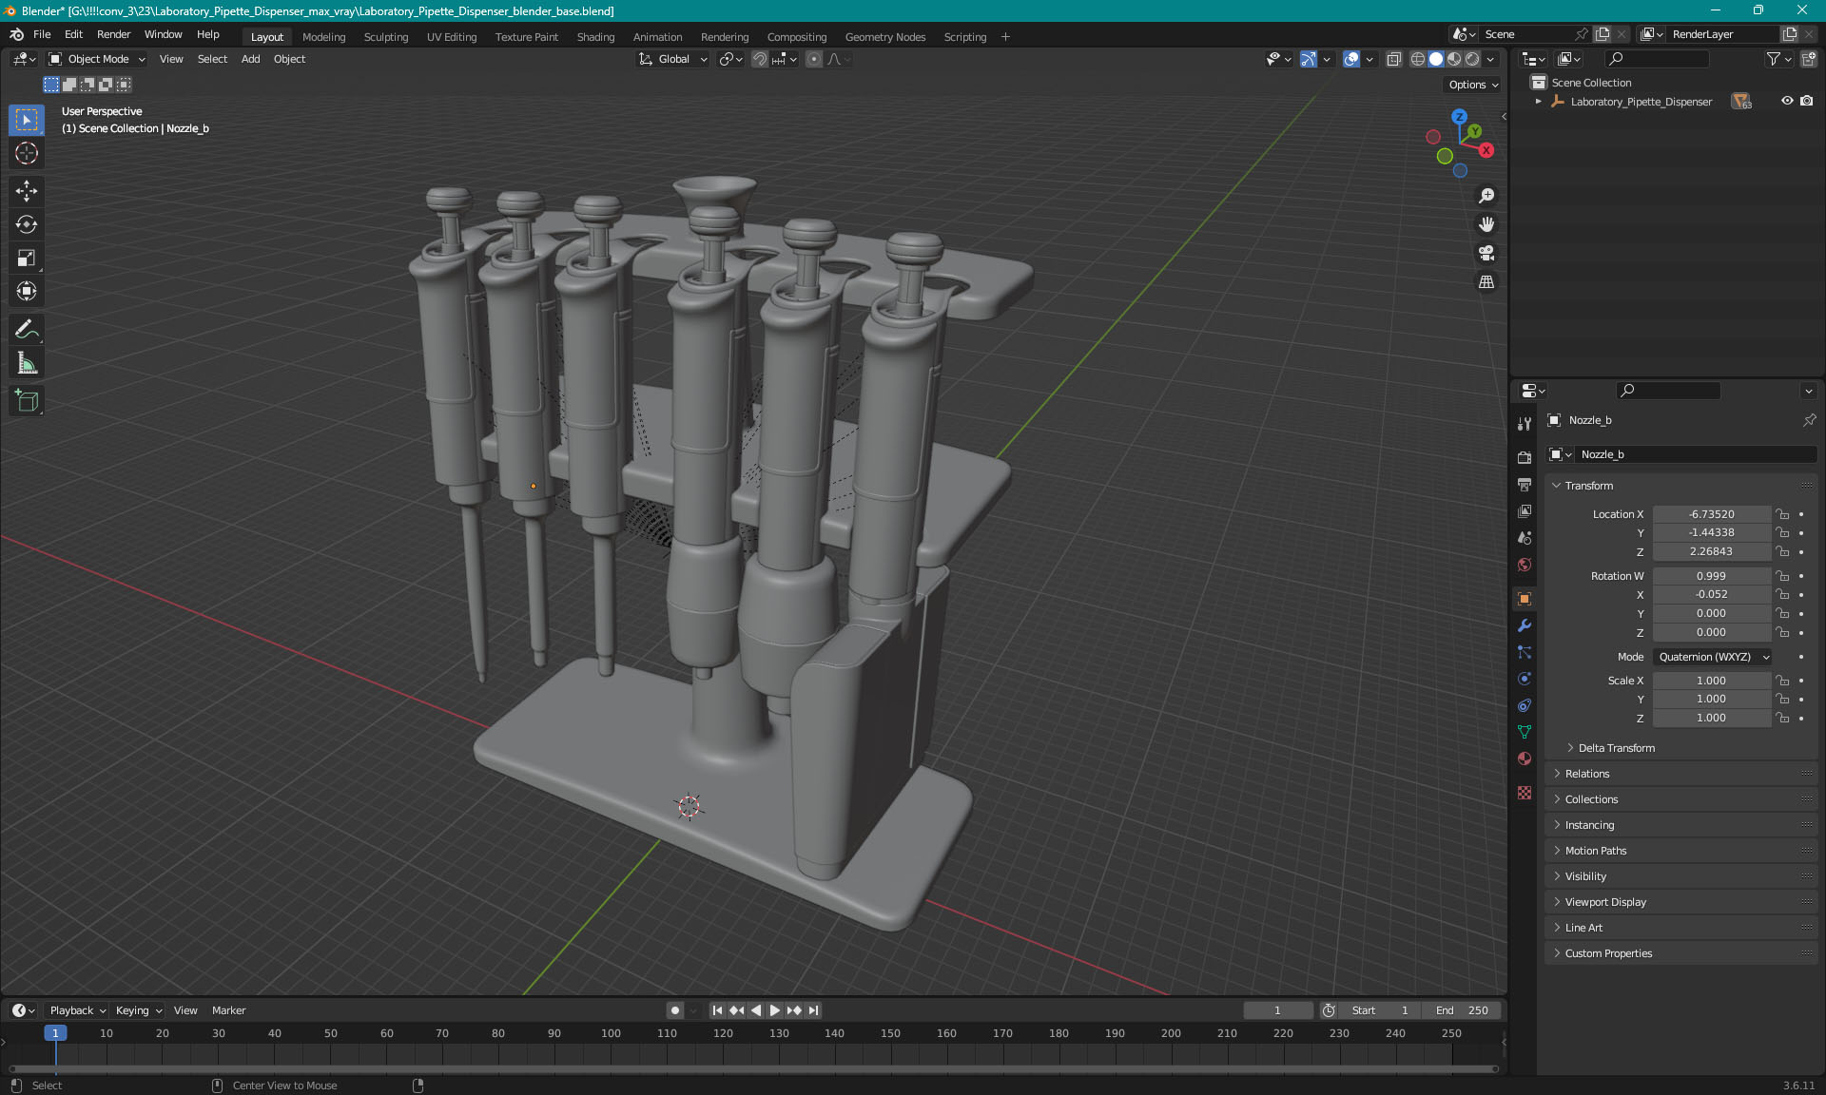Open the Rendering menu

coord(726,35)
